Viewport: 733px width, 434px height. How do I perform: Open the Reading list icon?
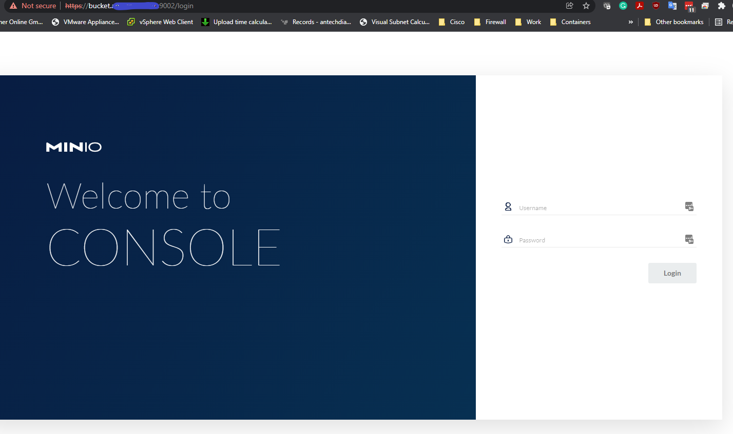(x=719, y=22)
